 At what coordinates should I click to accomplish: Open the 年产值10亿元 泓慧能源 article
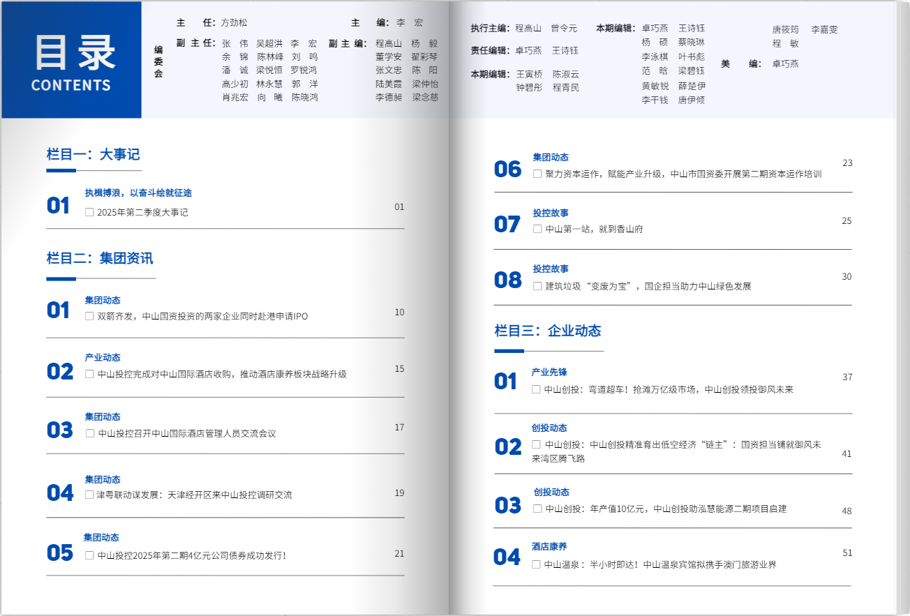pyautogui.click(x=666, y=509)
